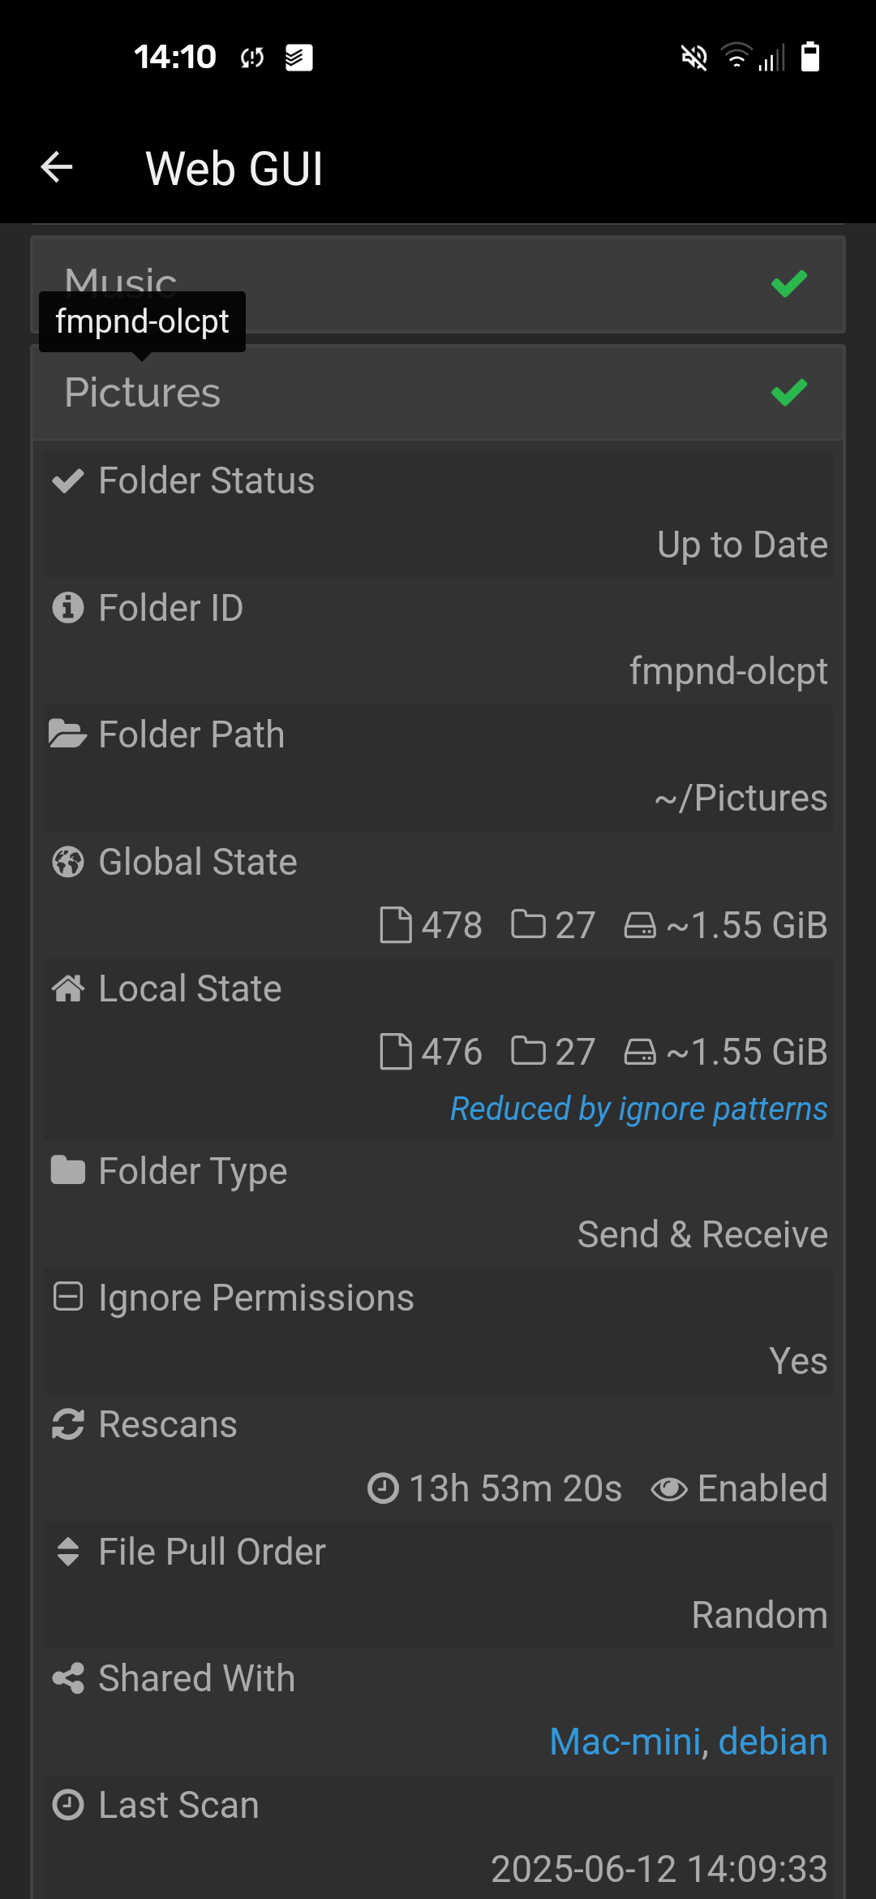This screenshot has height=1899, width=876.
Task: Click the Folder Status checkmark icon
Action: pos(69,480)
